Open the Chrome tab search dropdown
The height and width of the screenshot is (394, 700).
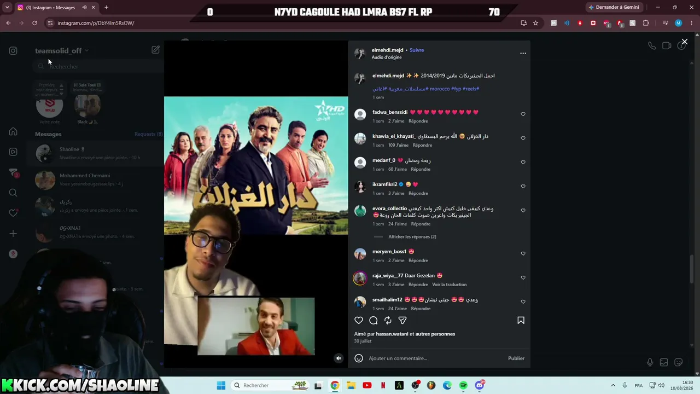7,8
